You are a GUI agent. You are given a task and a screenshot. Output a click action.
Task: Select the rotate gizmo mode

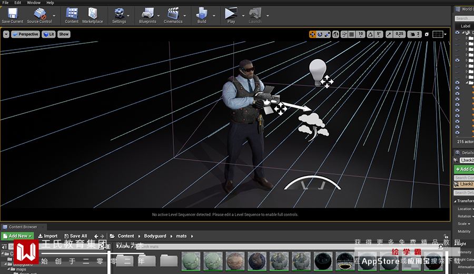[320, 34]
